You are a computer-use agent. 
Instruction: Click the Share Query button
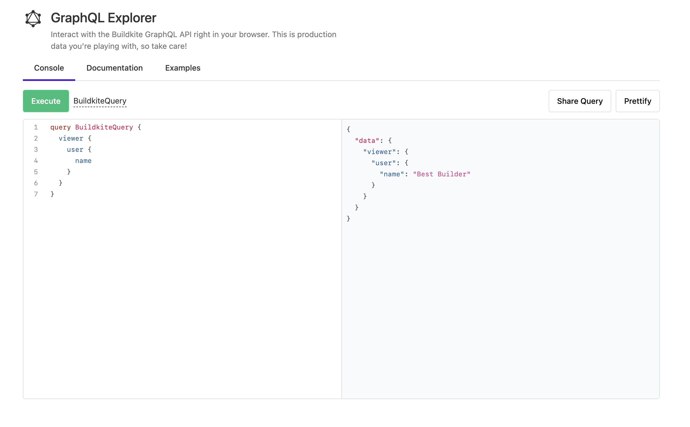[579, 101]
